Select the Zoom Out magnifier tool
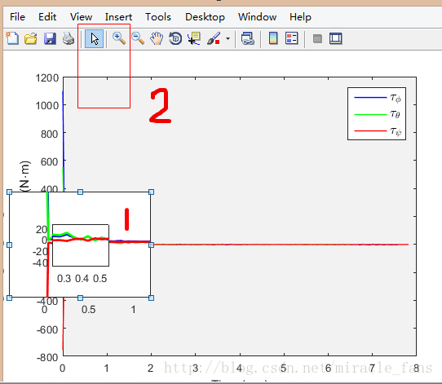 tap(138, 38)
